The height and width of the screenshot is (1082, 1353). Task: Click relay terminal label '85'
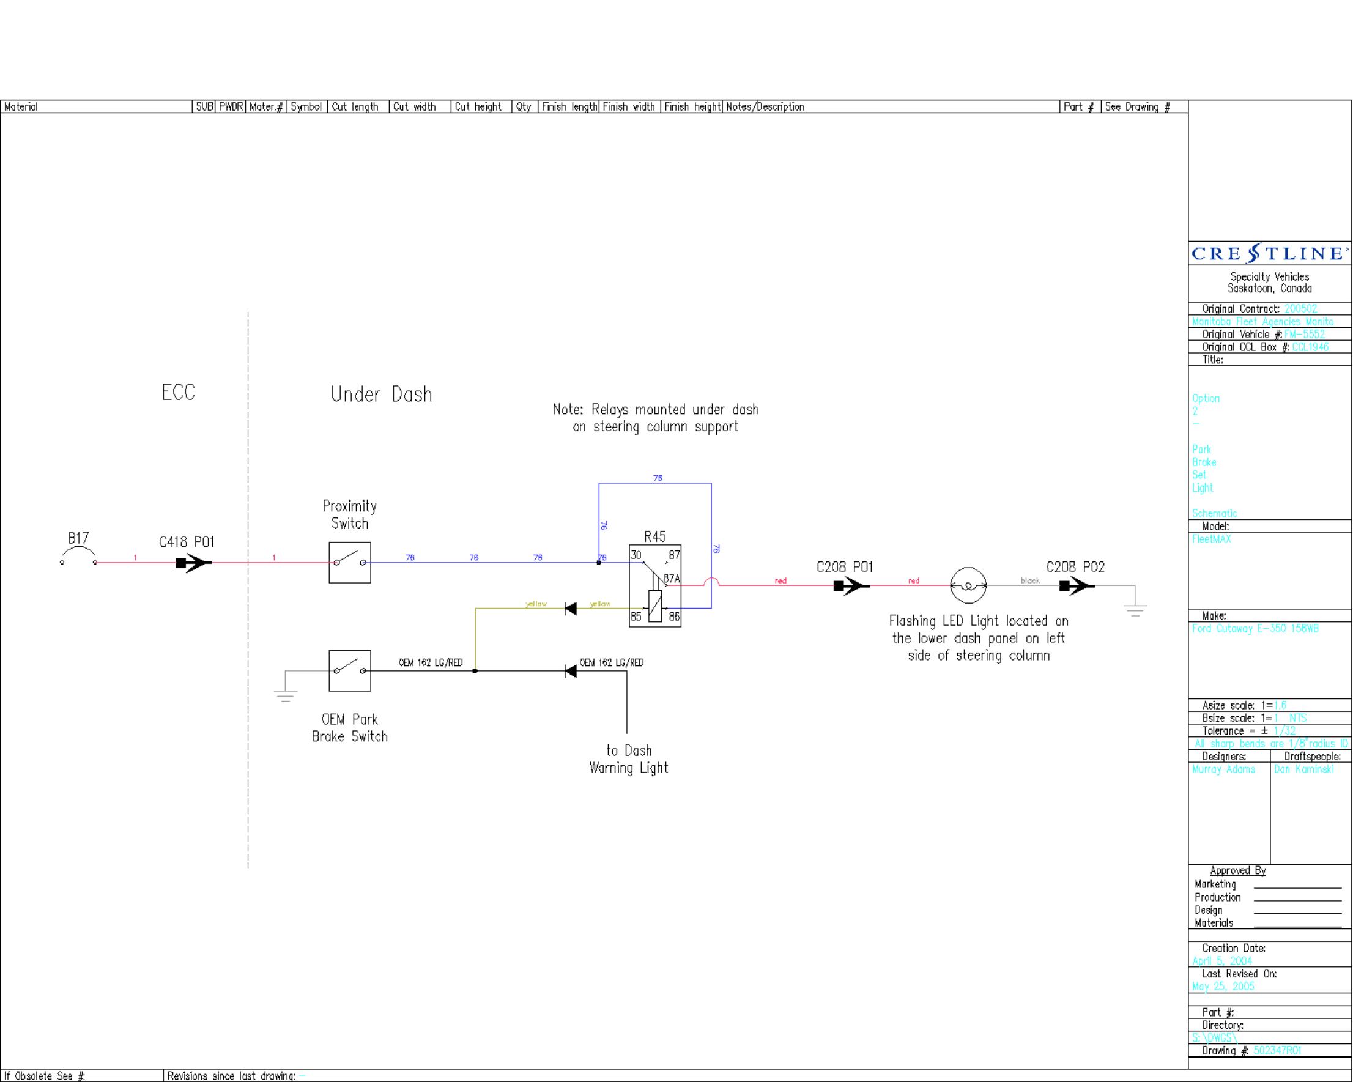[636, 617]
